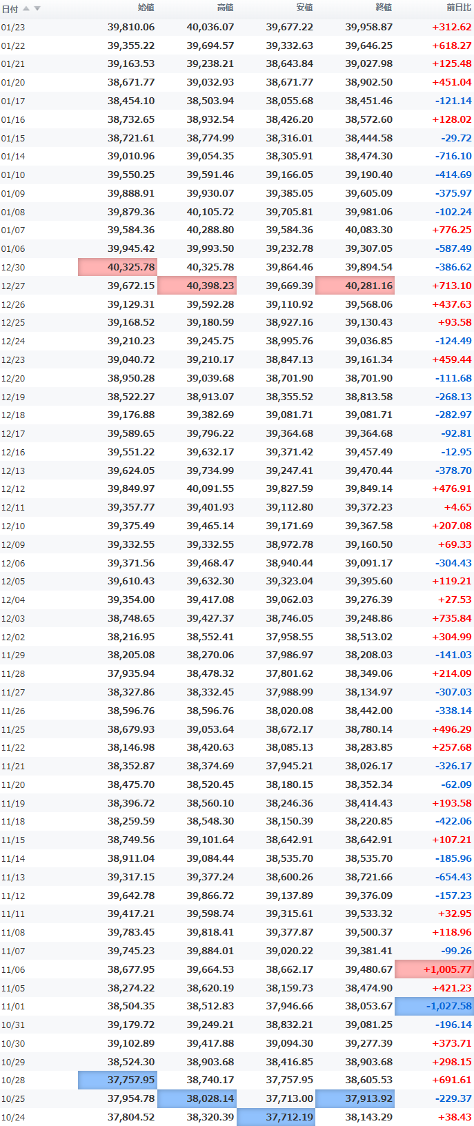Viewport: 474px width, 1126px height.
Task: Select closing price 38,442.00 on 11/26
Action: coord(369,711)
